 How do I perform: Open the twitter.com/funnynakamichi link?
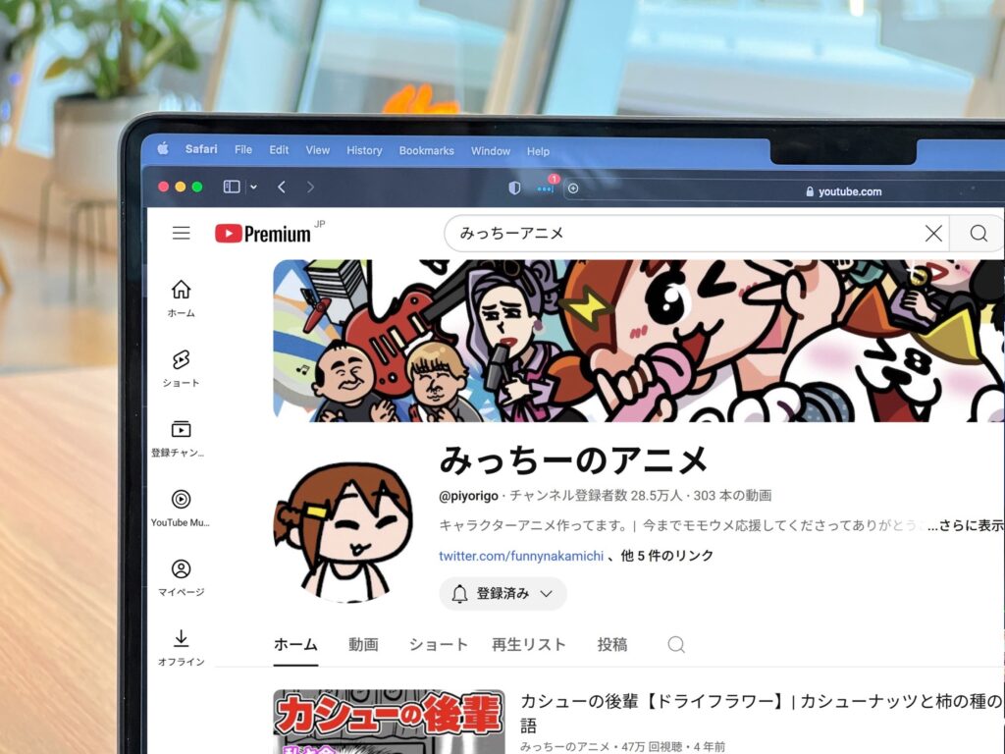tap(520, 556)
